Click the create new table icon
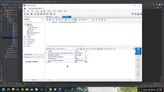This screenshot has width=164, height=92. [x=38, y=14]
